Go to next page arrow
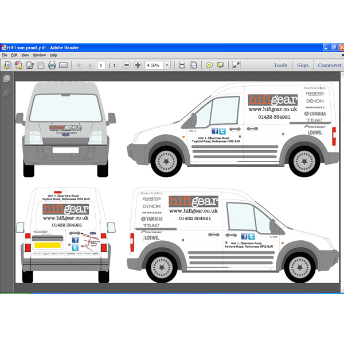Image resolution: width=344 pixels, height=344 pixels. click(90, 65)
